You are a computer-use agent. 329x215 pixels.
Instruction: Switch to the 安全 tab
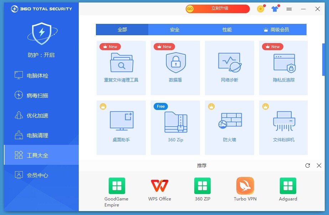pos(175,30)
